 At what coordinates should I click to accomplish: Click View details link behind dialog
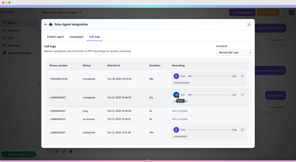point(277,40)
